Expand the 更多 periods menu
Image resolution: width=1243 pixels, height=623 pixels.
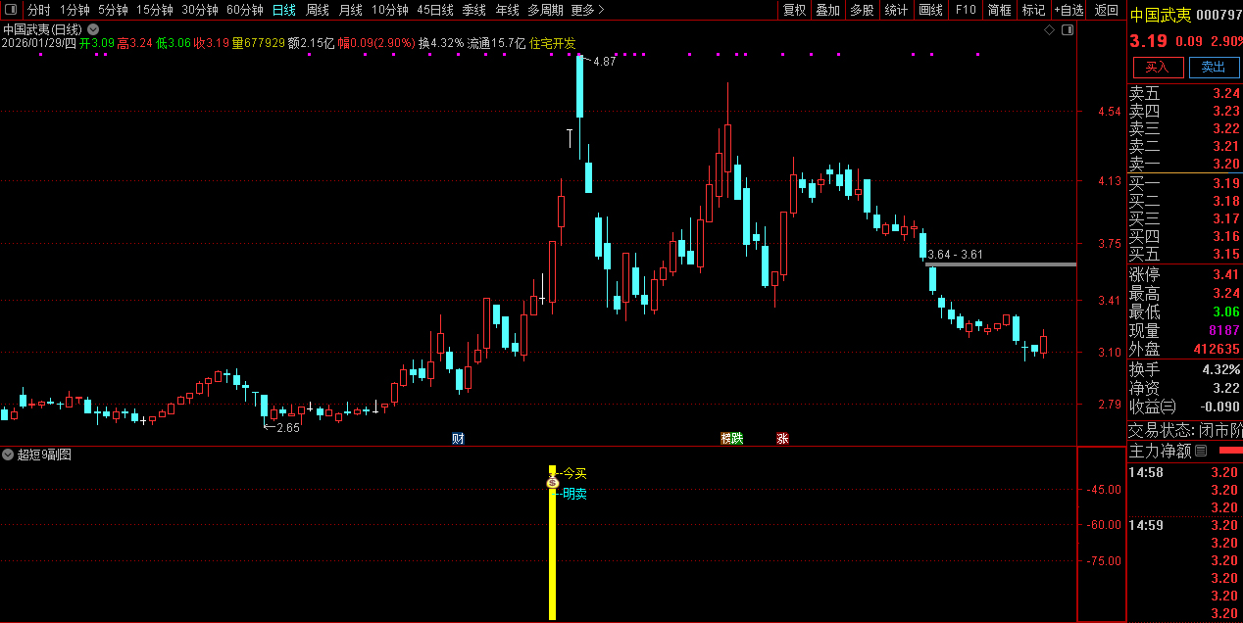[x=587, y=10]
